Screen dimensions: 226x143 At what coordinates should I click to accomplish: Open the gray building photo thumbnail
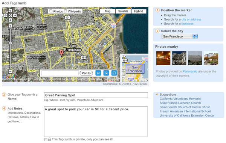[x=195, y=58]
